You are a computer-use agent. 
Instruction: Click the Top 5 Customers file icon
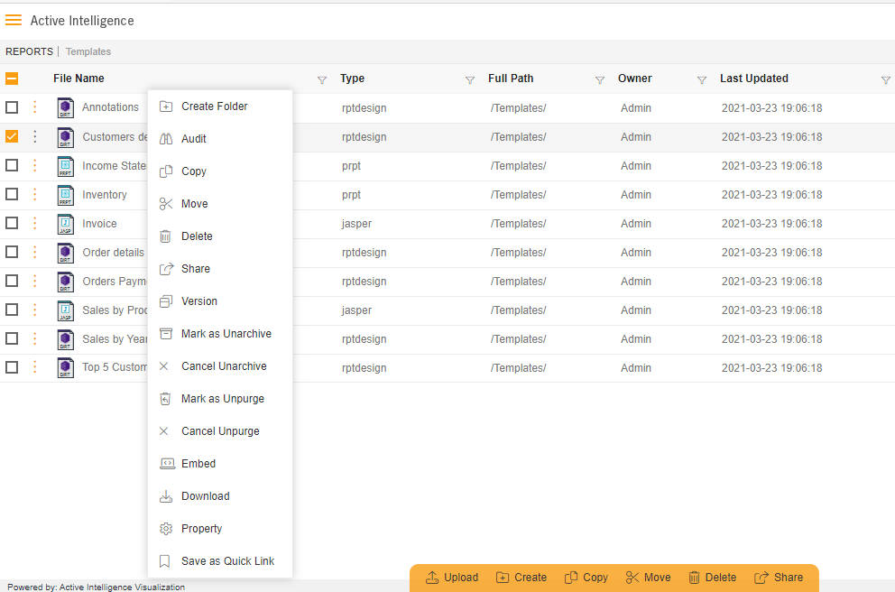tap(66, 367)
